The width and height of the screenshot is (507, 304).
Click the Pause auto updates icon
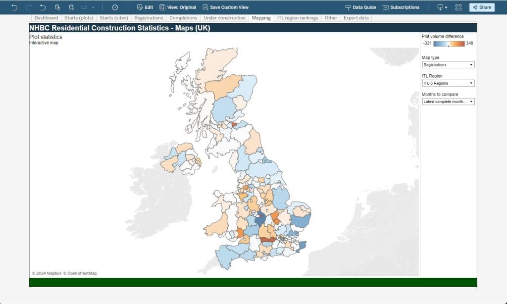tap(72, 7)
